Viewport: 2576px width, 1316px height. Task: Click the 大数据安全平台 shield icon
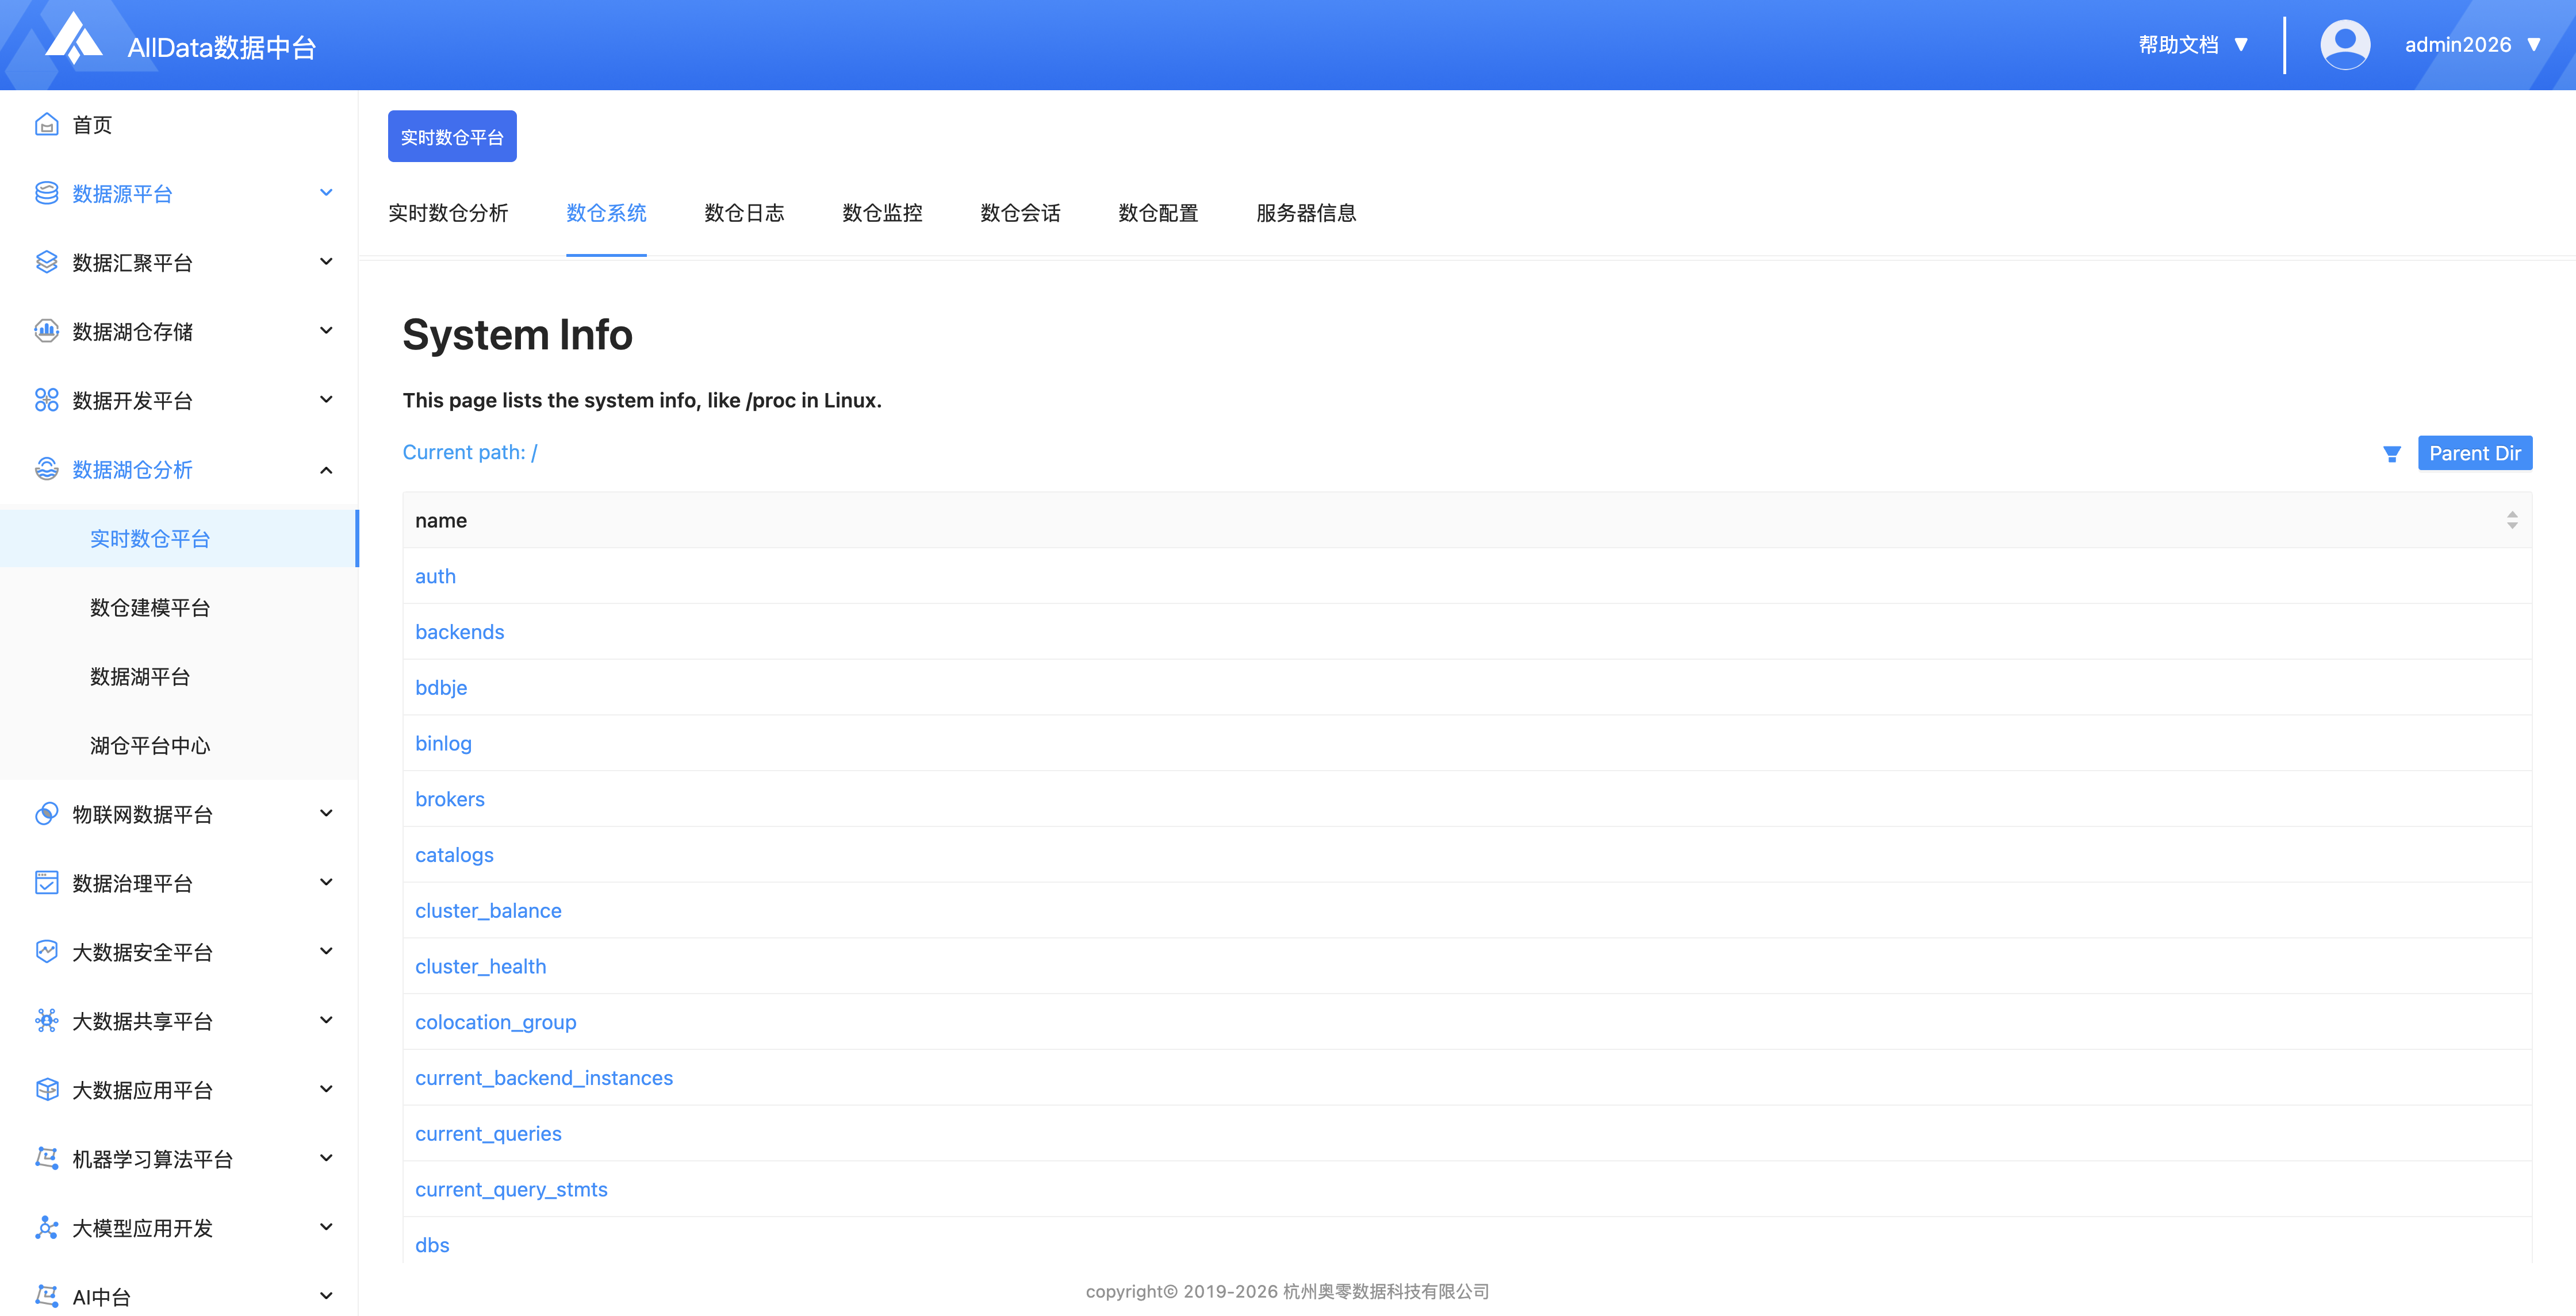(46, 951)
